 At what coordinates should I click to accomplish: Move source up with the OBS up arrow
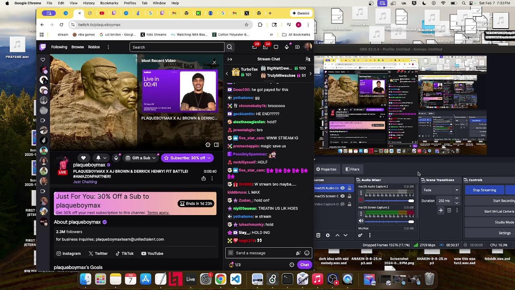[x=337, y=235]
